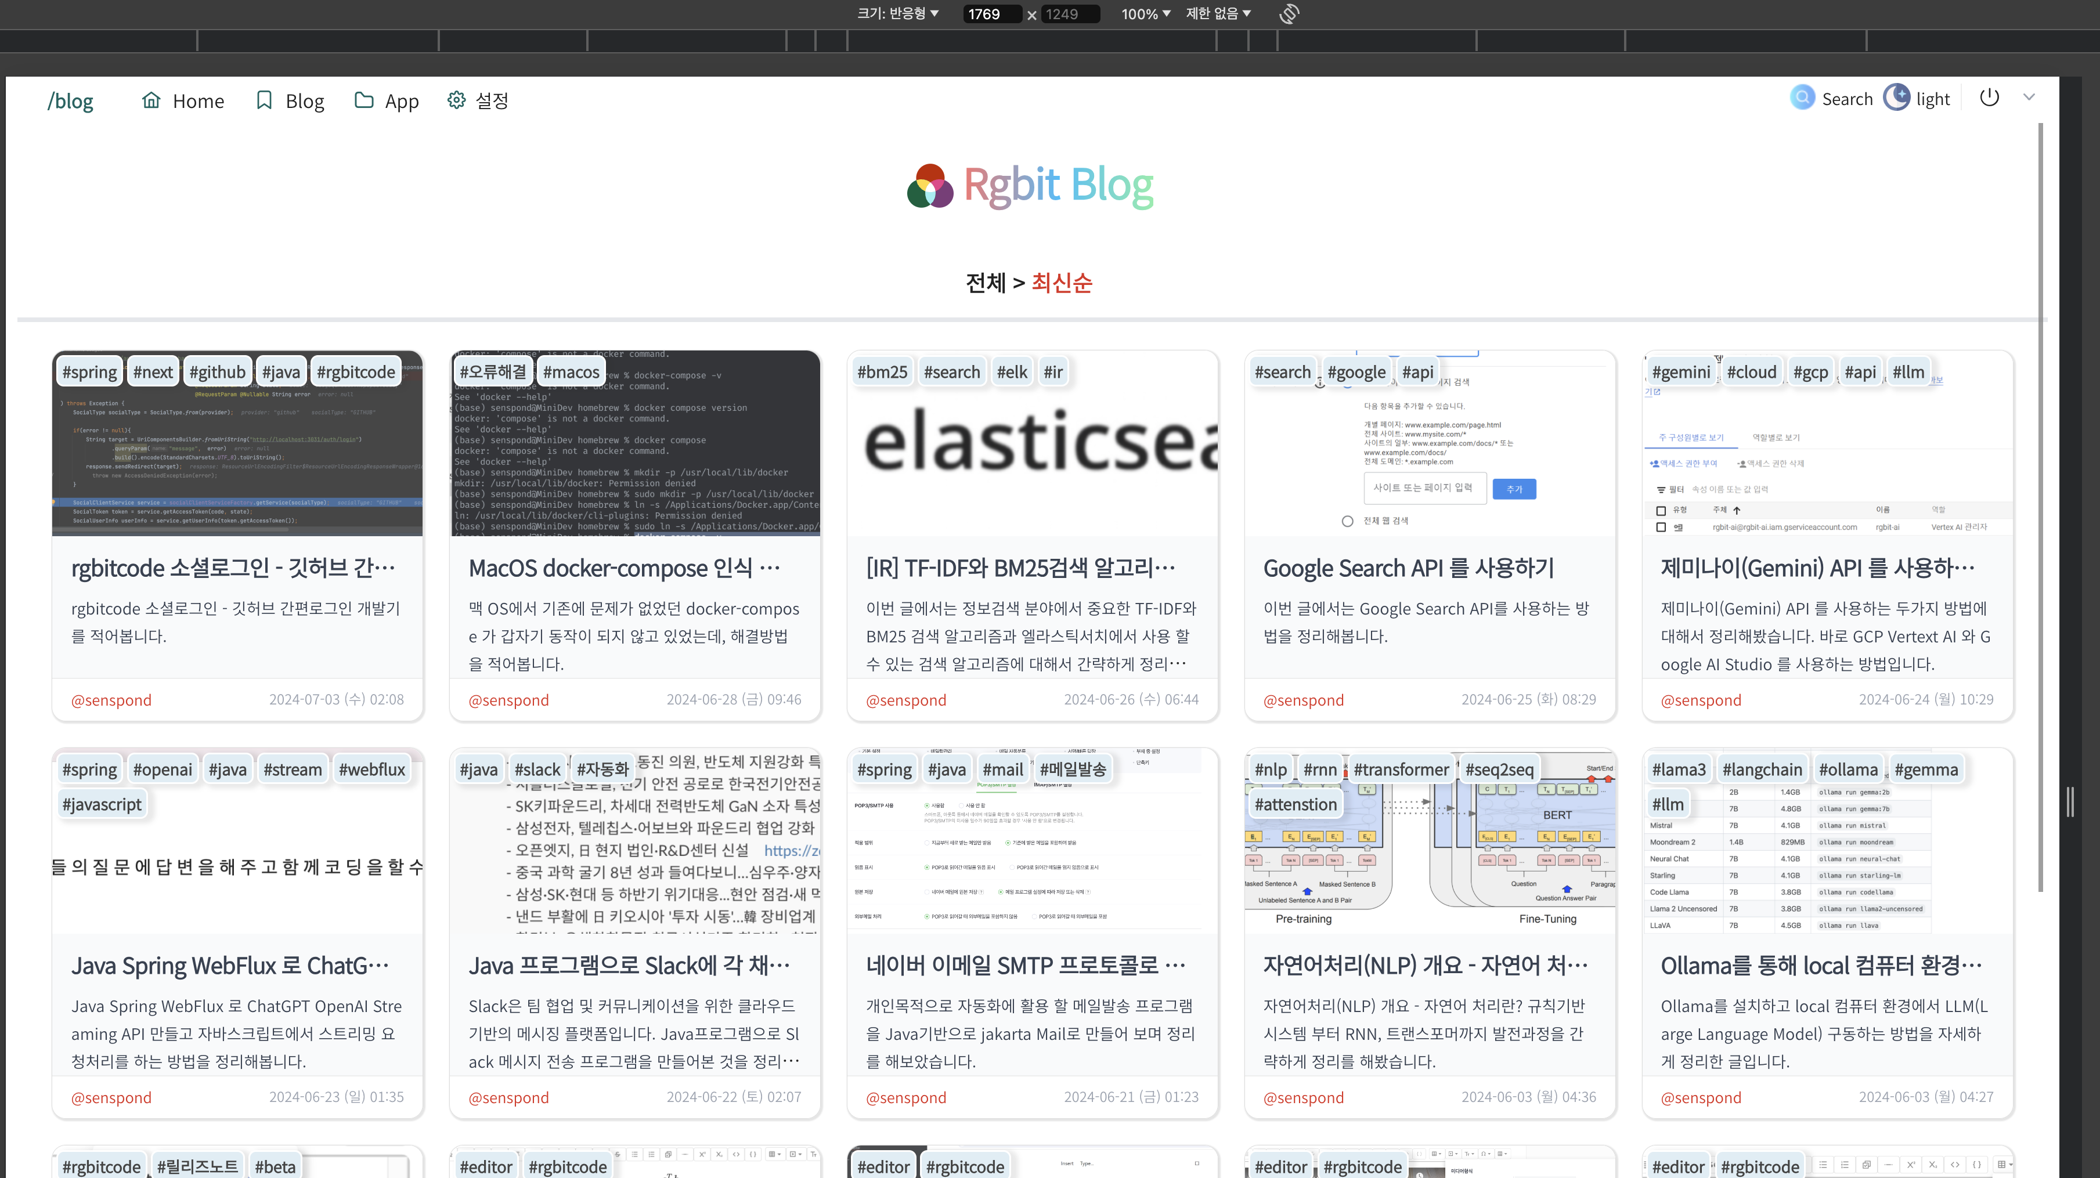The image size is (2100, 1178).
Task: Open the 제한 없음 throttling dropdown
Action: [1218, 13]
